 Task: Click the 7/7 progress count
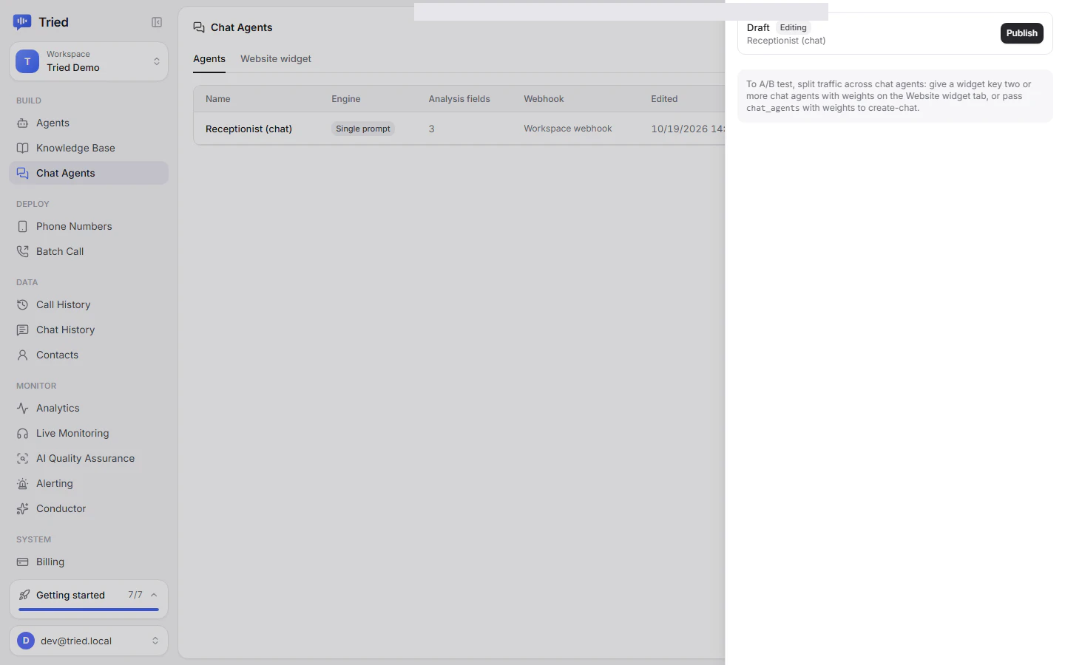point(135,595)
